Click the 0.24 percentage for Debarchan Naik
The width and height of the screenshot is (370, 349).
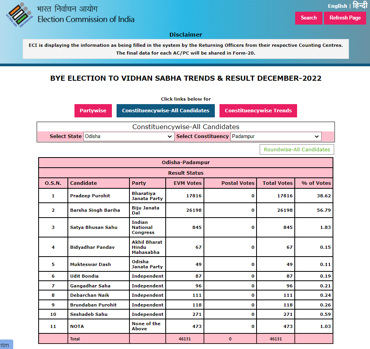(325, 295)
